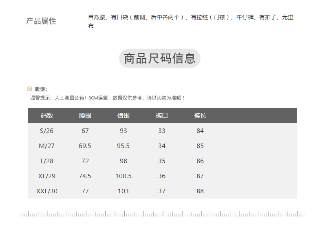Click the ruler graphic below the table

click(x=163, y=214)
